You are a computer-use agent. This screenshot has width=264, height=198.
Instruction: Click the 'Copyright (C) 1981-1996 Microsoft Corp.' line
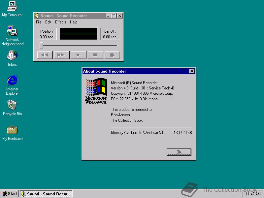pos(142,93)
